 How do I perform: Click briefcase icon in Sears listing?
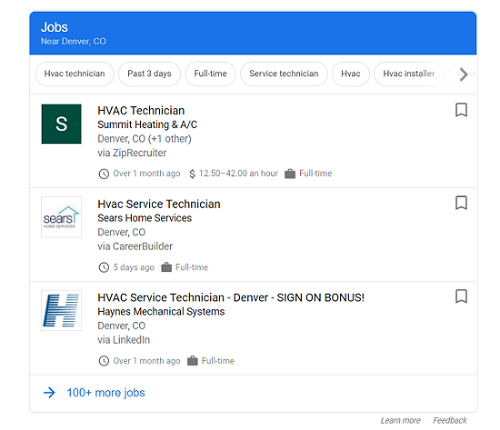166,267
